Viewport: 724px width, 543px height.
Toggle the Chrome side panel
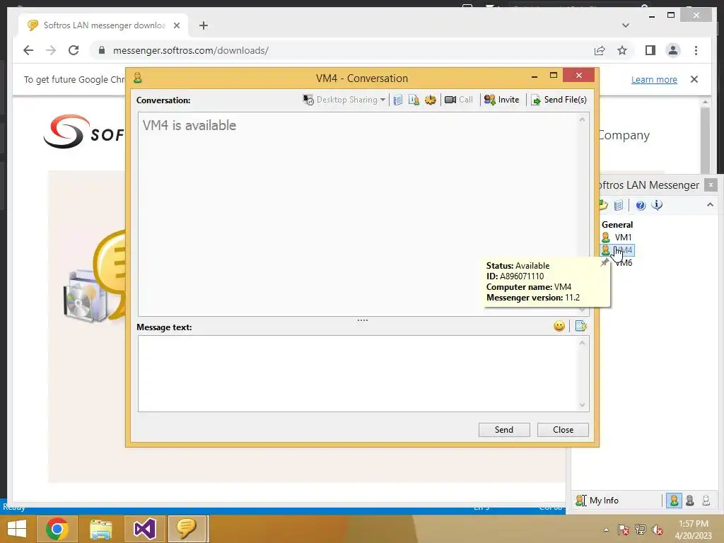coord(650,50)
